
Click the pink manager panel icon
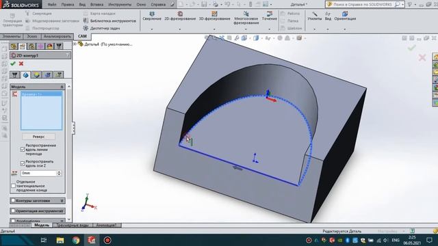[x=40, y=46]
